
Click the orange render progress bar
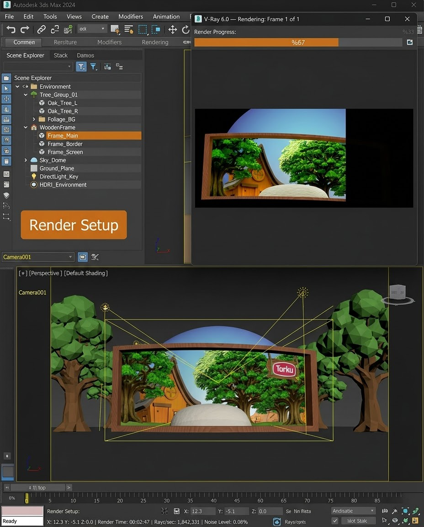(266, 42)
